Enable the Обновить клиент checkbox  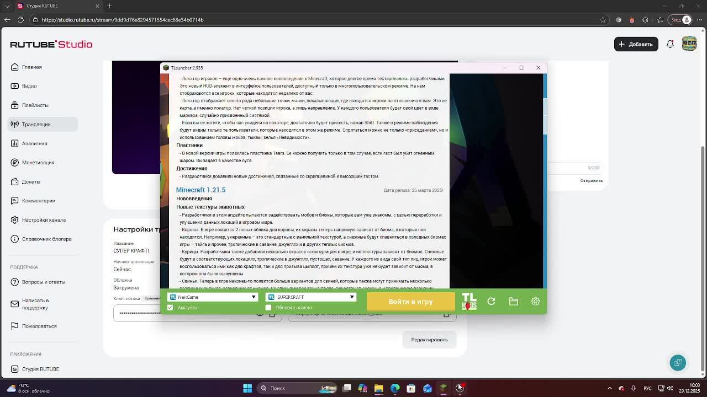click(x=268, y=308)
